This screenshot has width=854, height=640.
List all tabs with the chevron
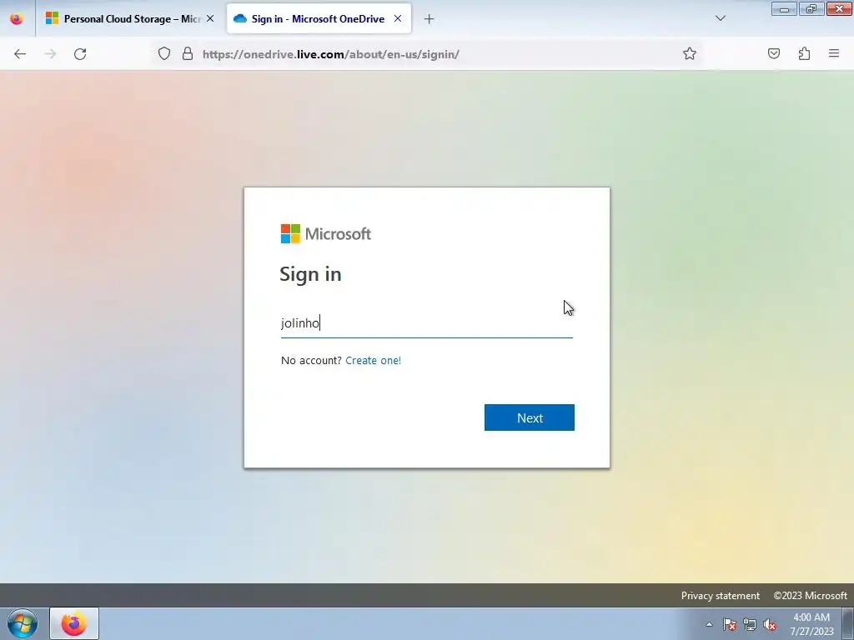click(x=720, y=18)
